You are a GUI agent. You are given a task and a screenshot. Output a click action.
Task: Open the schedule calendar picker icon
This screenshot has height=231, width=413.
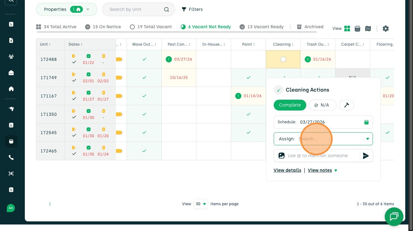pos(366,122)
